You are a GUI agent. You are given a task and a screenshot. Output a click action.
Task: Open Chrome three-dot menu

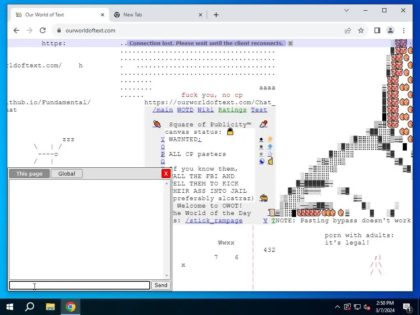point(404,30)
